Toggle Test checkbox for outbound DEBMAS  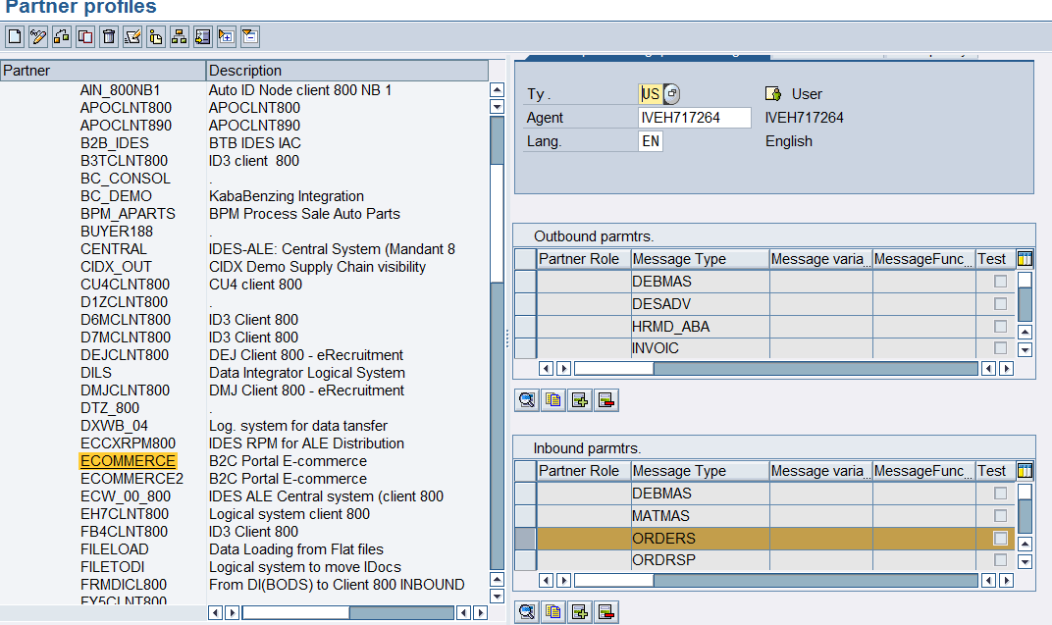pos(1000,282)
